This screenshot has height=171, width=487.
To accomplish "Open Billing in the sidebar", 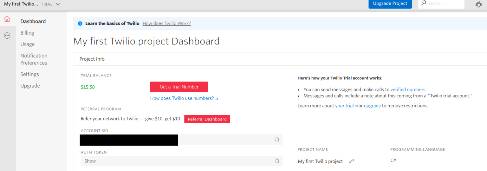I will [27, 33].
